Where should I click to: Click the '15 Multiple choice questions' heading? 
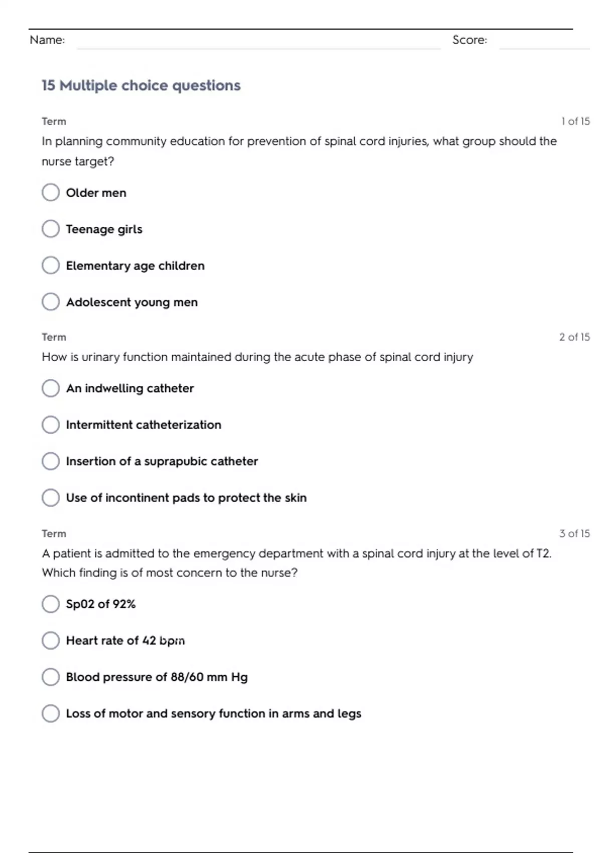141,85
